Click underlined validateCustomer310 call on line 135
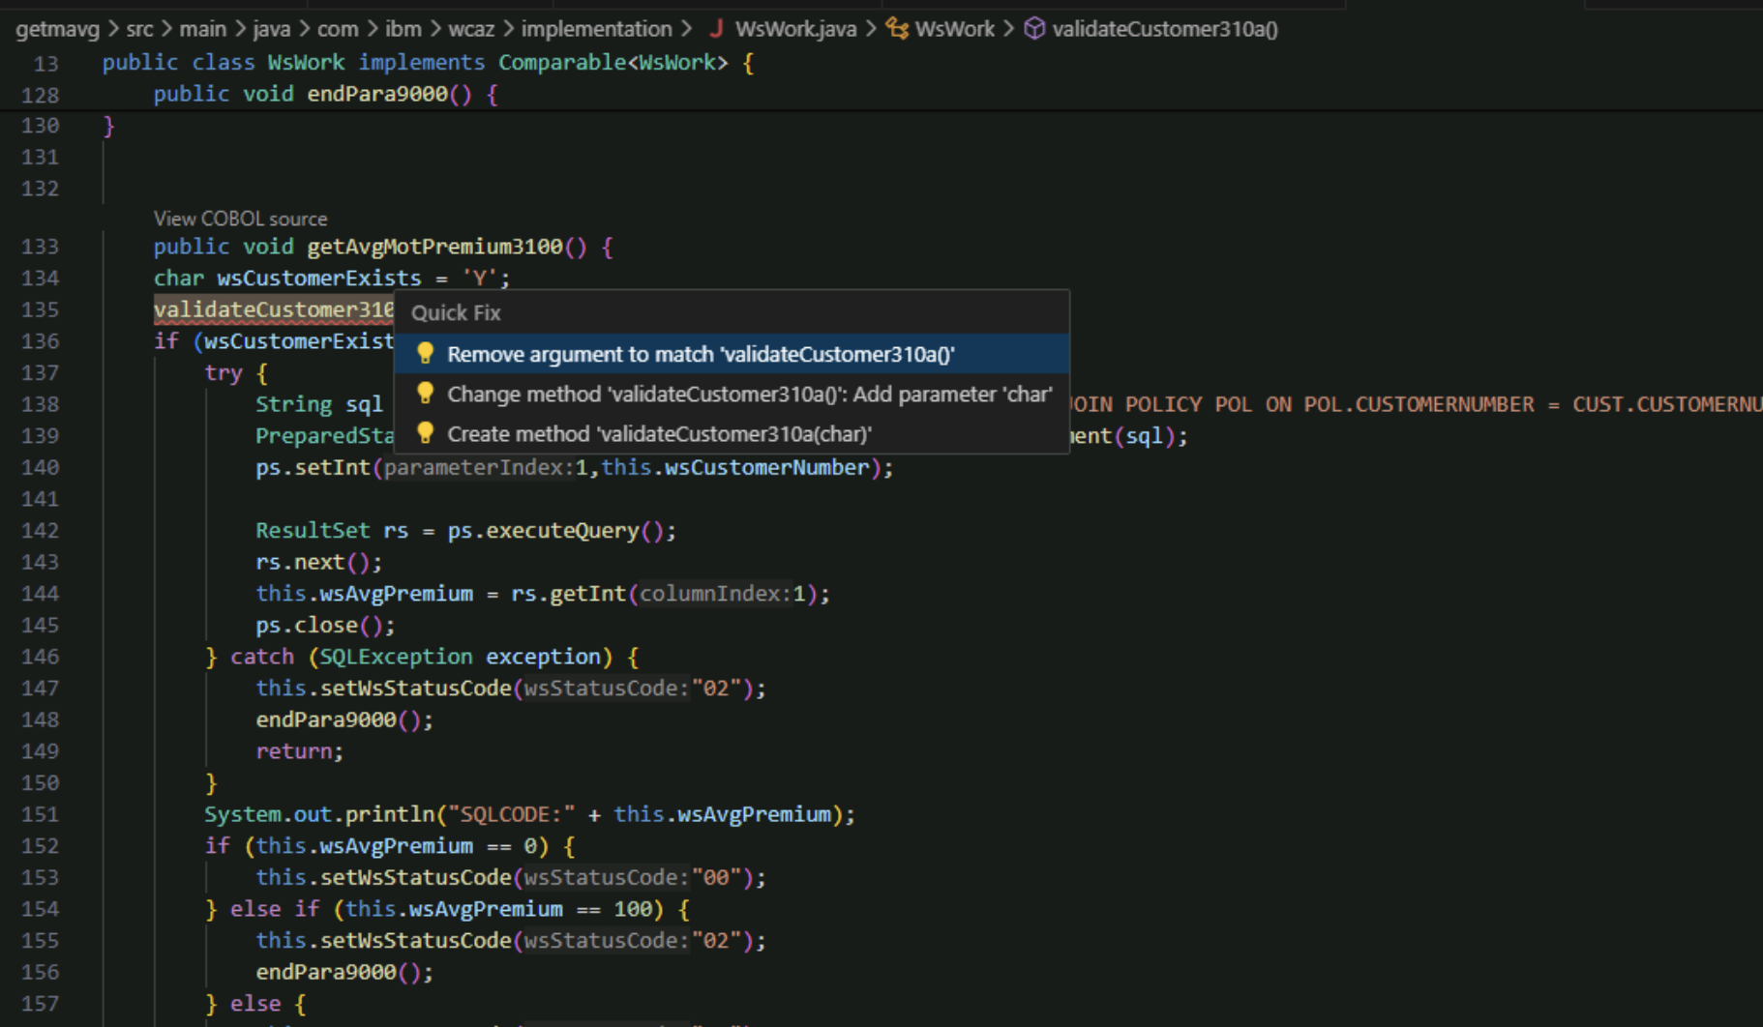1763x1027 pixels. pyautogui.click(x=274, y=309)
